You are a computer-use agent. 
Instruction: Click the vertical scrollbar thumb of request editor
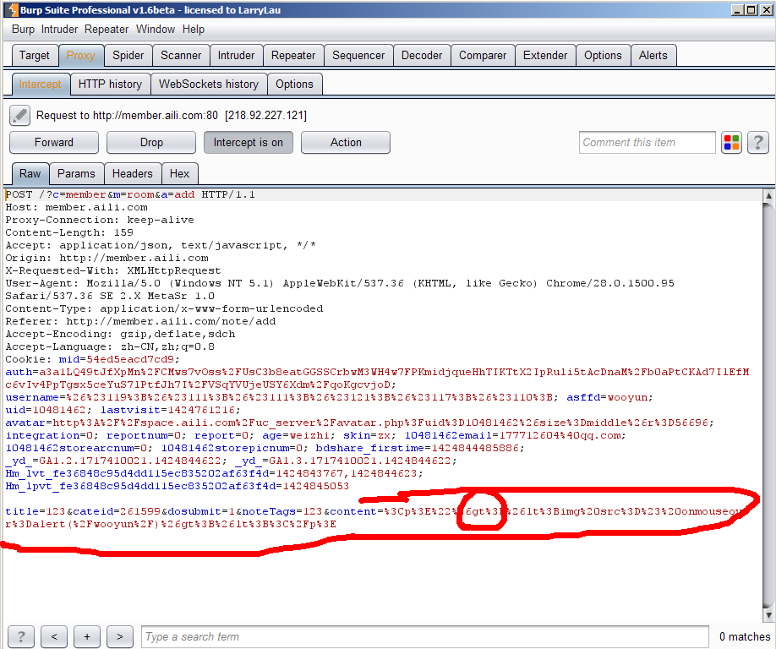click(768, 406)
